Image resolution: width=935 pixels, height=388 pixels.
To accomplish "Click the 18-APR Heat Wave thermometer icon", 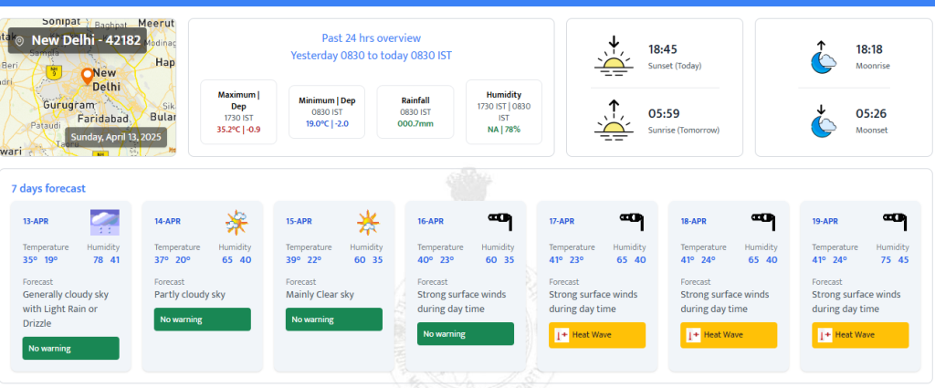I will pyautogui.click(x=693, y=335).
